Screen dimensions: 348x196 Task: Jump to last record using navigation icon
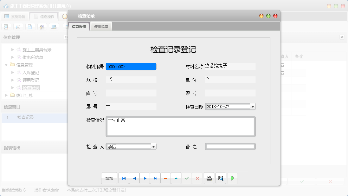tap(155, 178)
